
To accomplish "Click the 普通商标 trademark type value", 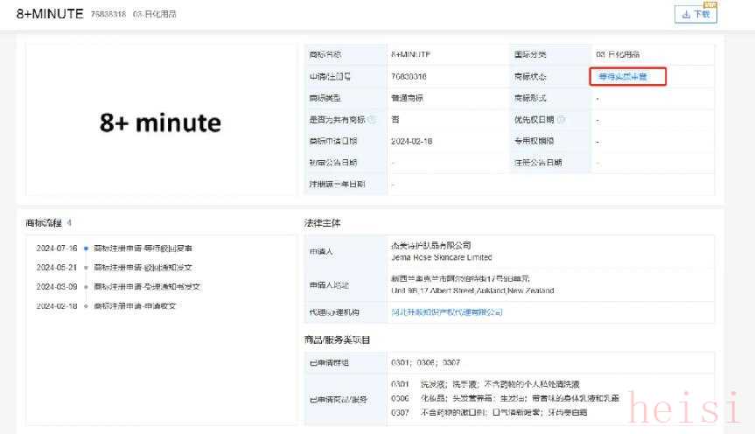I will click(x=407, y=98).
